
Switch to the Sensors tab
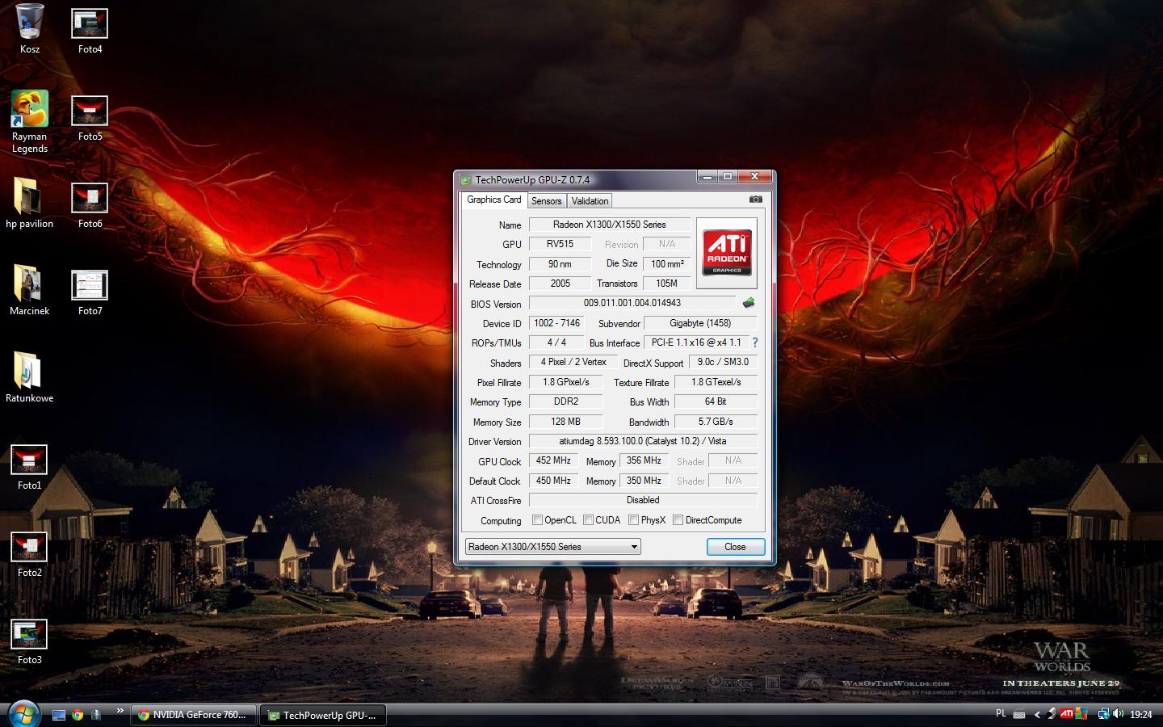(x=547, y=201)
